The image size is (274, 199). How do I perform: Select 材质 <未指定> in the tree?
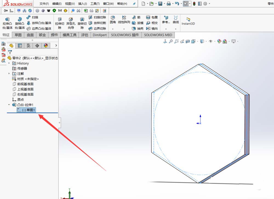25,79
